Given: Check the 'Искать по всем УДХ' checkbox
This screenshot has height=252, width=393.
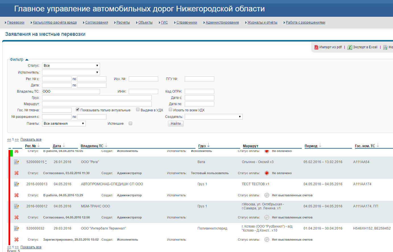Looking at the screenshot, I should click(170, 110).
